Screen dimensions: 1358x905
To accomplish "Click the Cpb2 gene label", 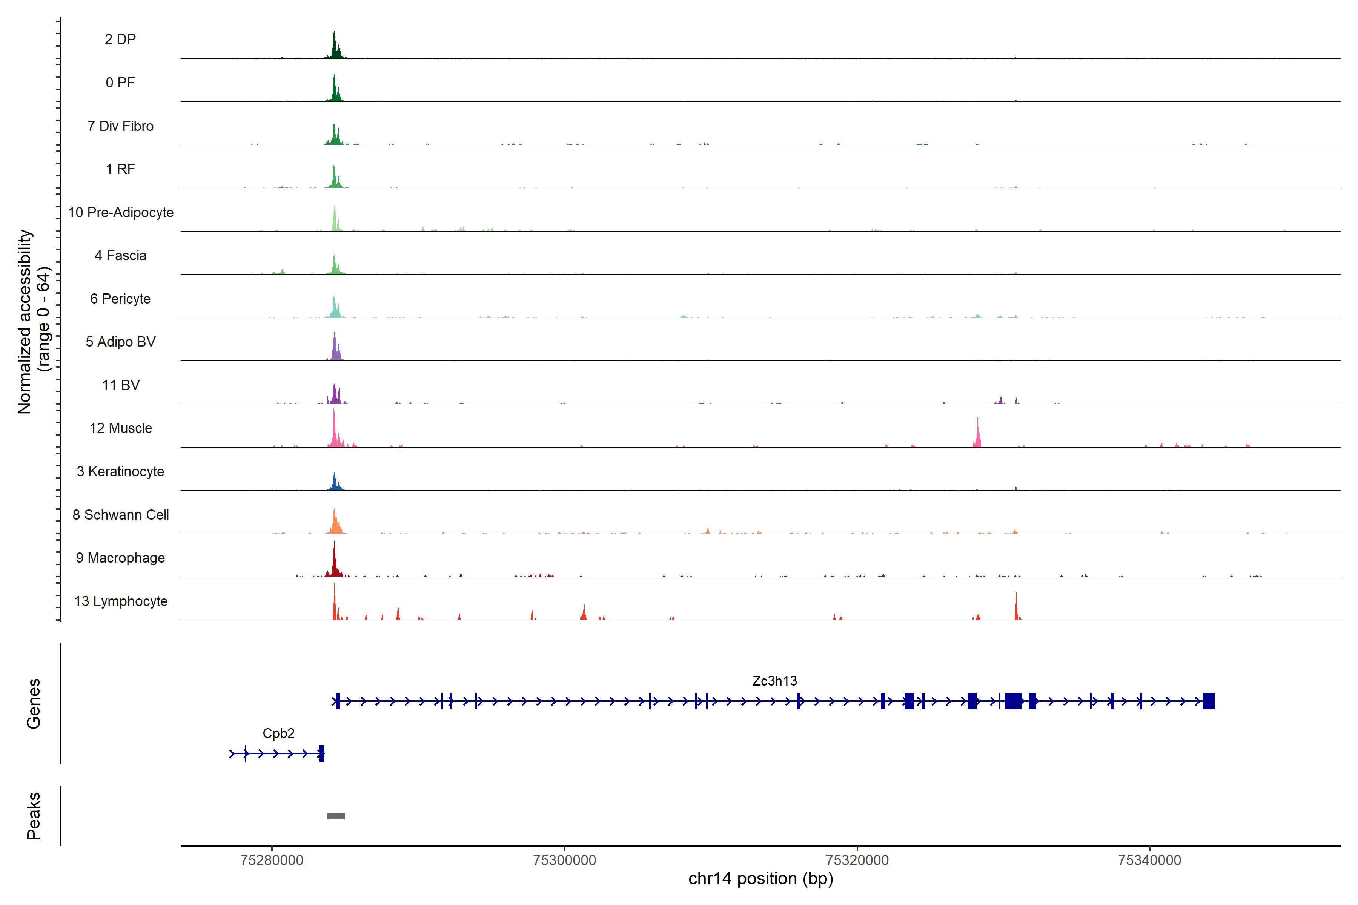I will click(x=278, y=733).
